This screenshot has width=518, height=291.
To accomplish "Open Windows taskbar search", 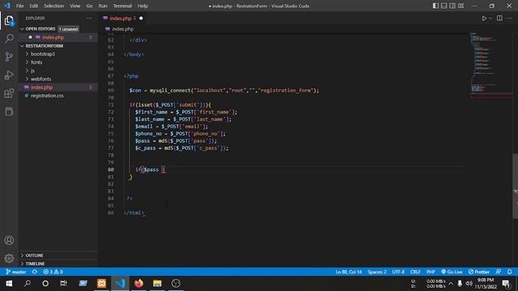I will click(28, 283).
